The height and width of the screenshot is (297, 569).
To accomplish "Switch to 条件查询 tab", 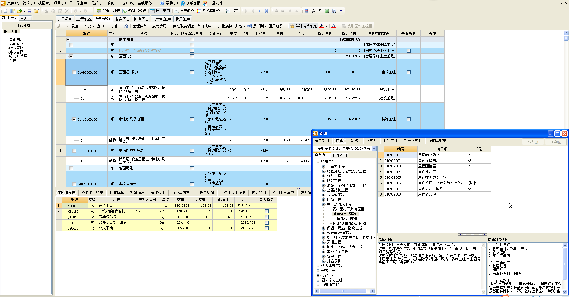I will [340, 155].
